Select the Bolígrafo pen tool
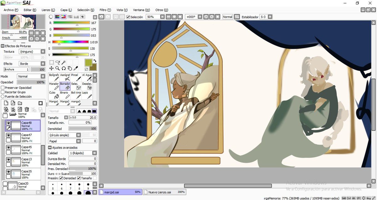Screen dimensions: 377x200 pos(54,77)
